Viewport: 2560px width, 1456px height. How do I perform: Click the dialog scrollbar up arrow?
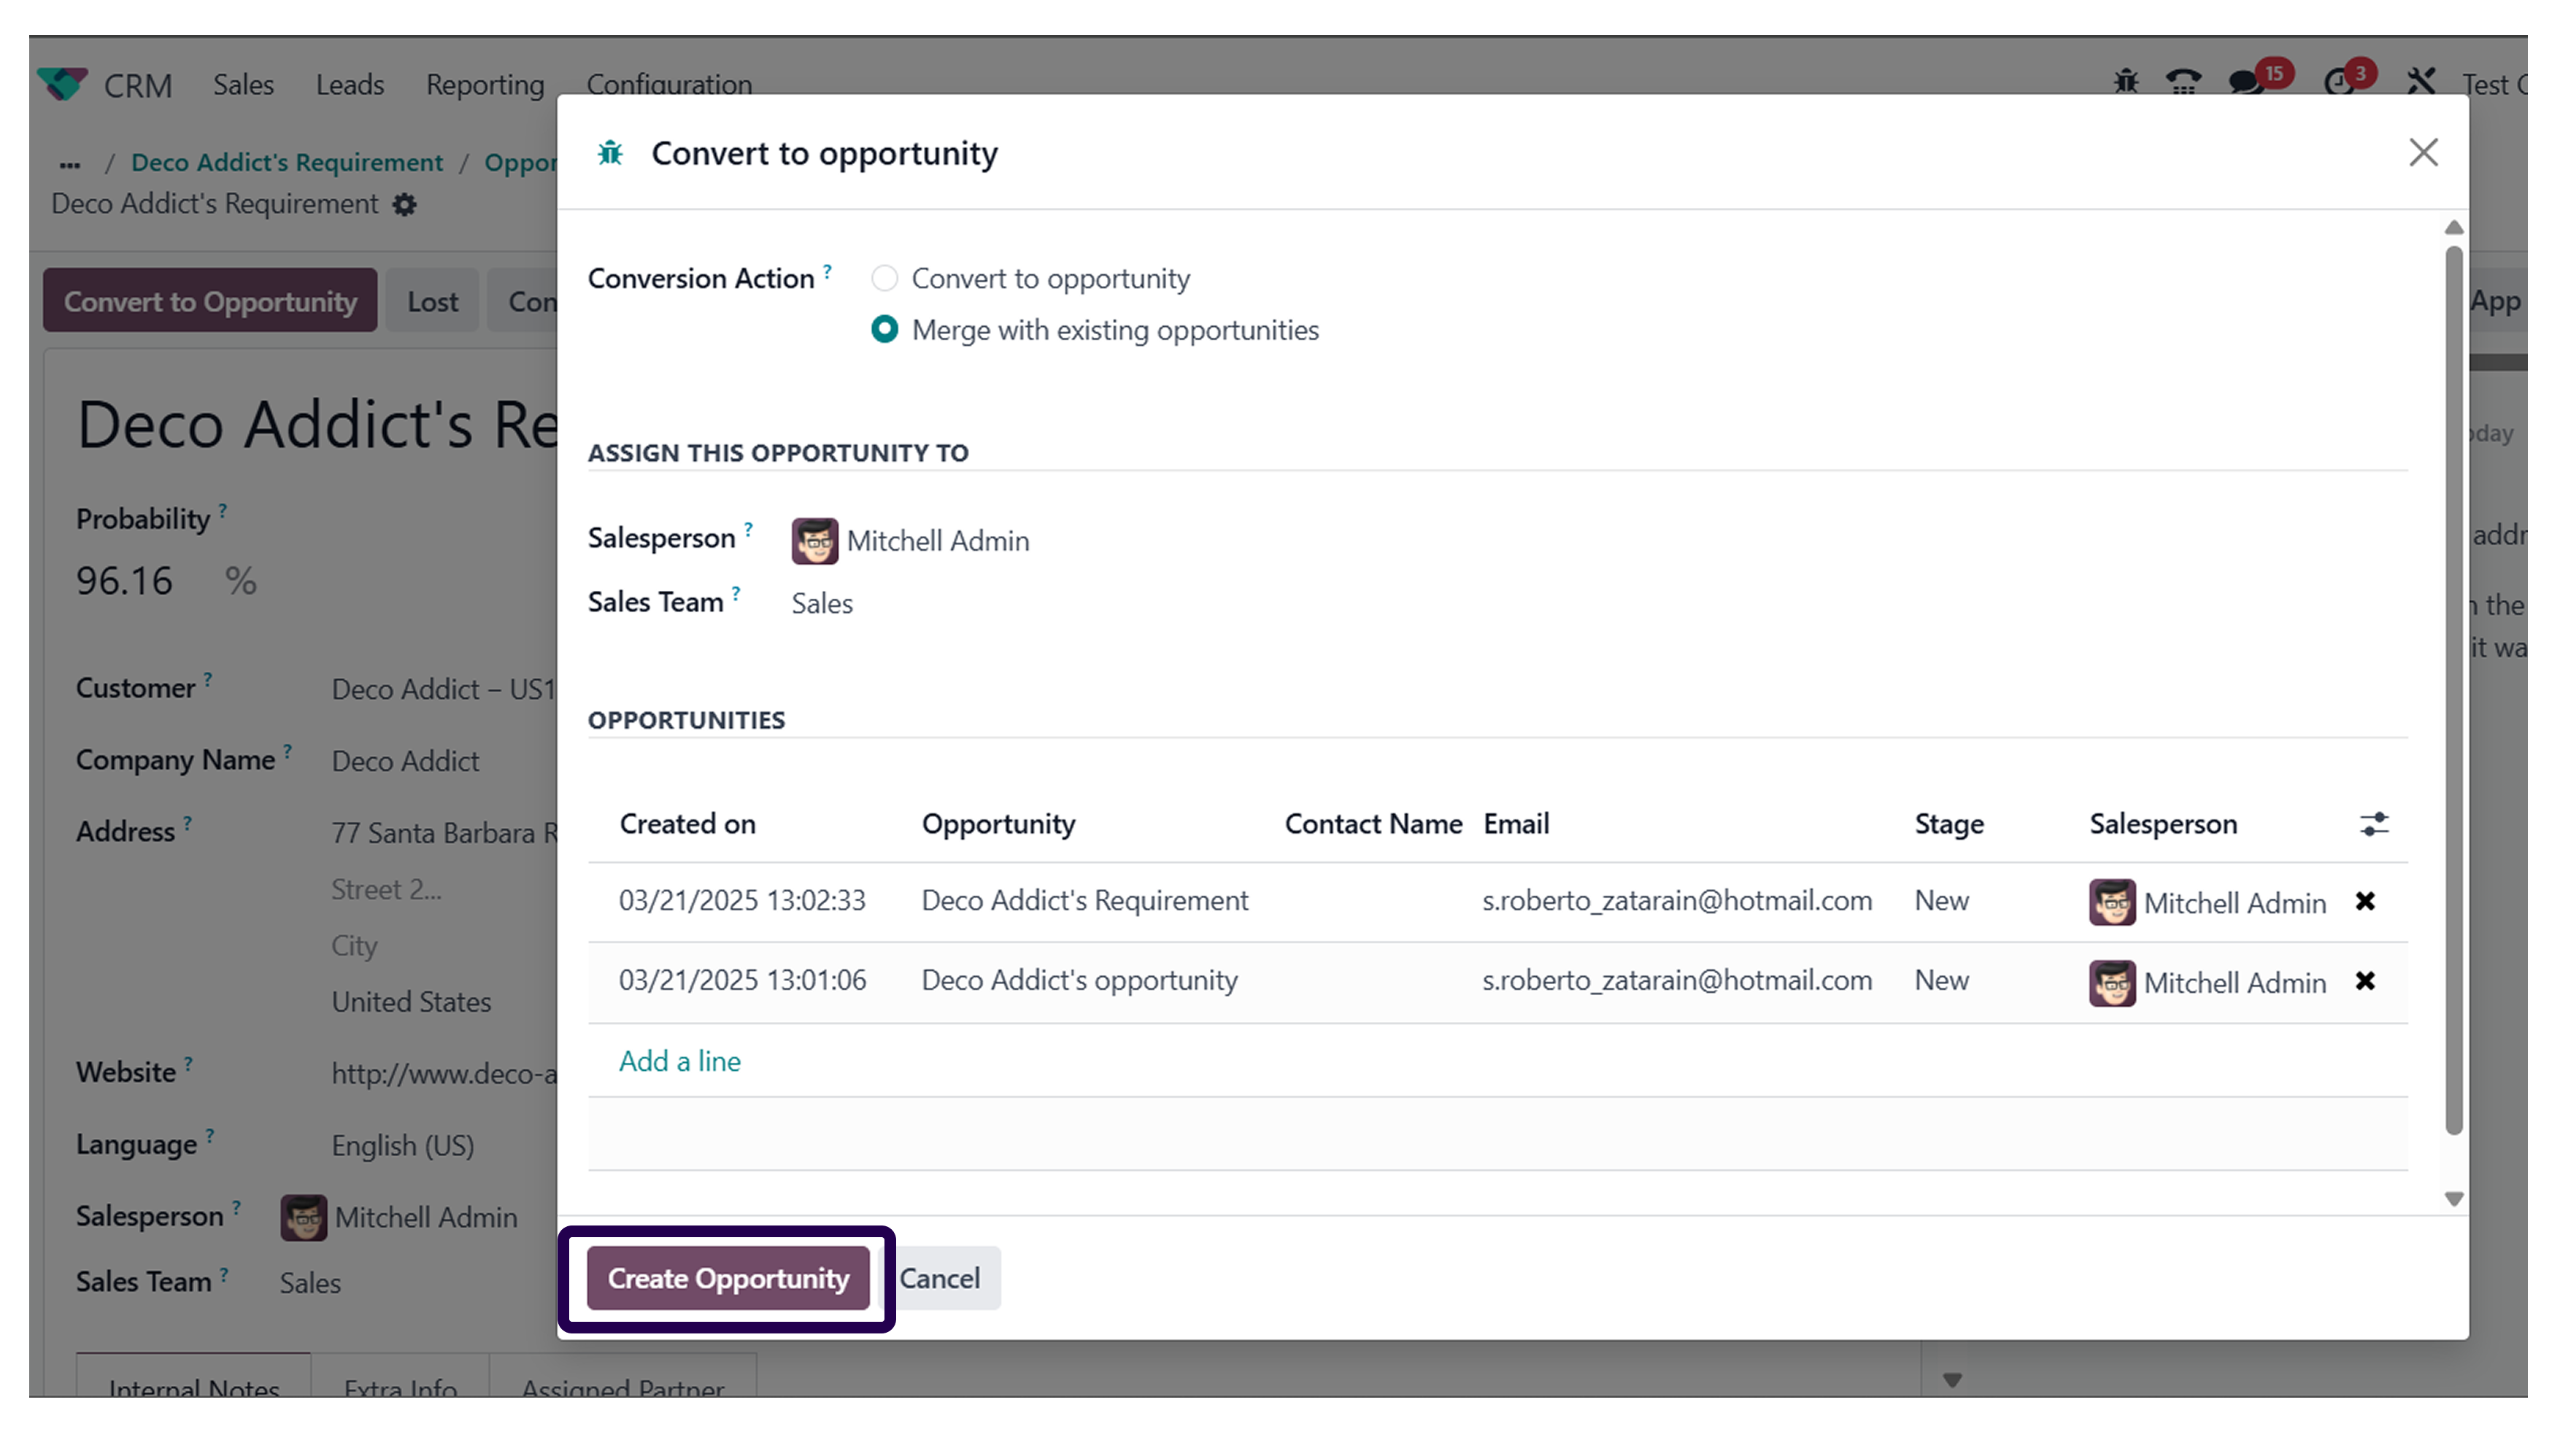[2453, 228]
